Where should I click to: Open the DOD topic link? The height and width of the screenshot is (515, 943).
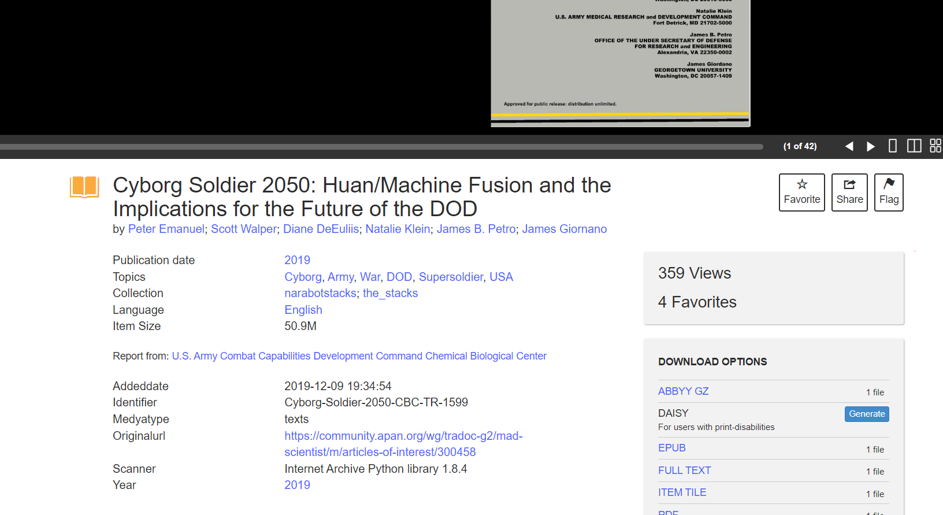click(399, 277)
